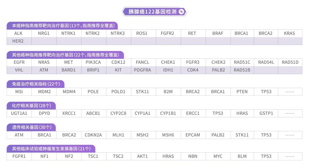Click the CHEK1 cell

click(168, 62)
